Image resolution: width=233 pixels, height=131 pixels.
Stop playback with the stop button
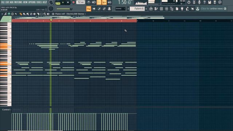tap(68, 3)
